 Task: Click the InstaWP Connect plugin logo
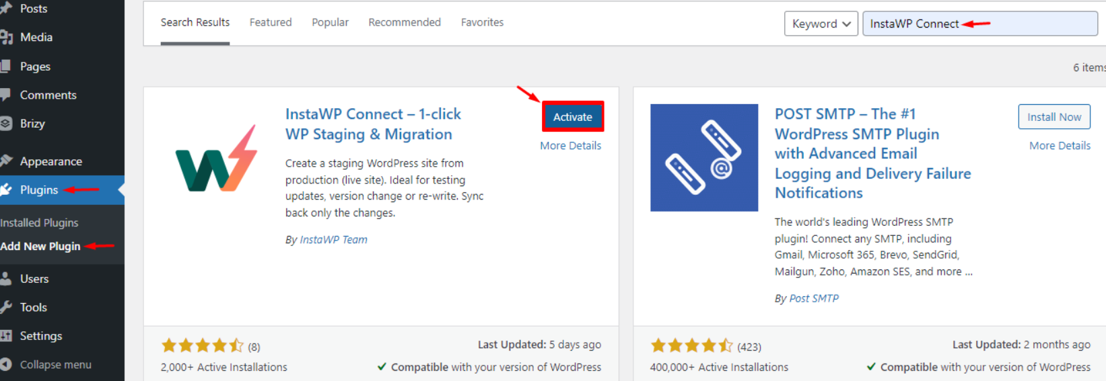pos(215,159)
